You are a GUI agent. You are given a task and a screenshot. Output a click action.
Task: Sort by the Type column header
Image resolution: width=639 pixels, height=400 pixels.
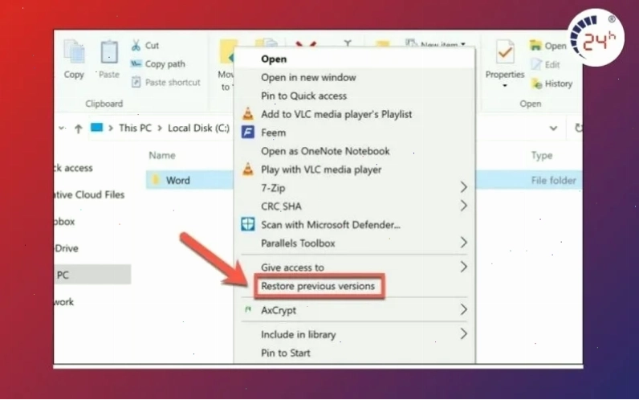tap(542, 155)
